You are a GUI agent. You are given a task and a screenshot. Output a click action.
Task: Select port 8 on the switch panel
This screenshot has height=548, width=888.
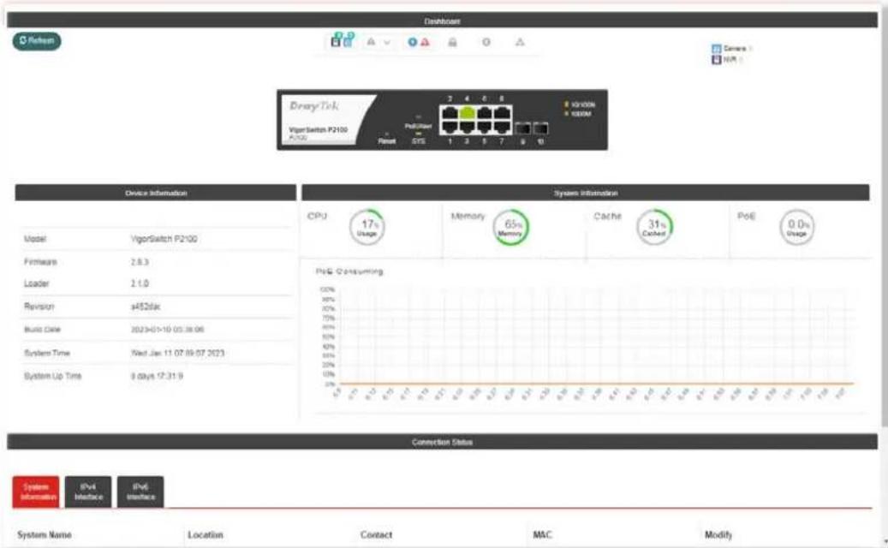pyautogui.click(x=502, y=112)
